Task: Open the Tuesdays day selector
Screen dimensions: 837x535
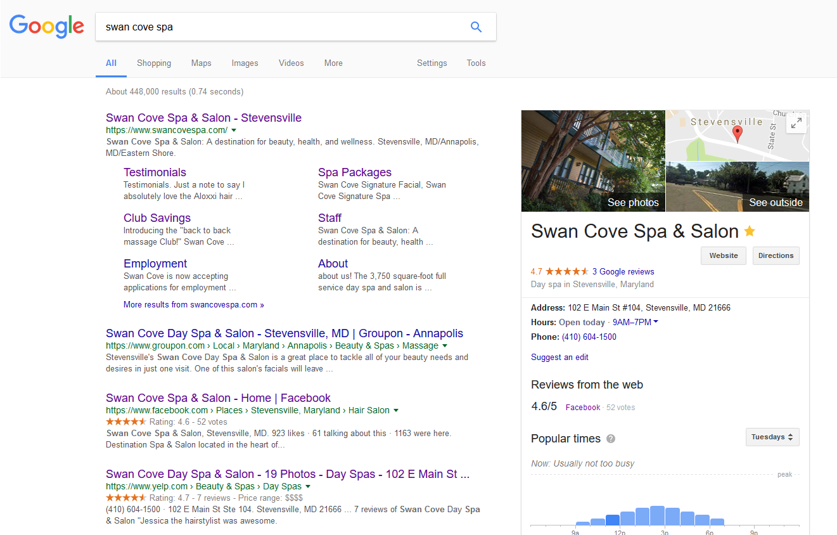Action: [772, 437]
